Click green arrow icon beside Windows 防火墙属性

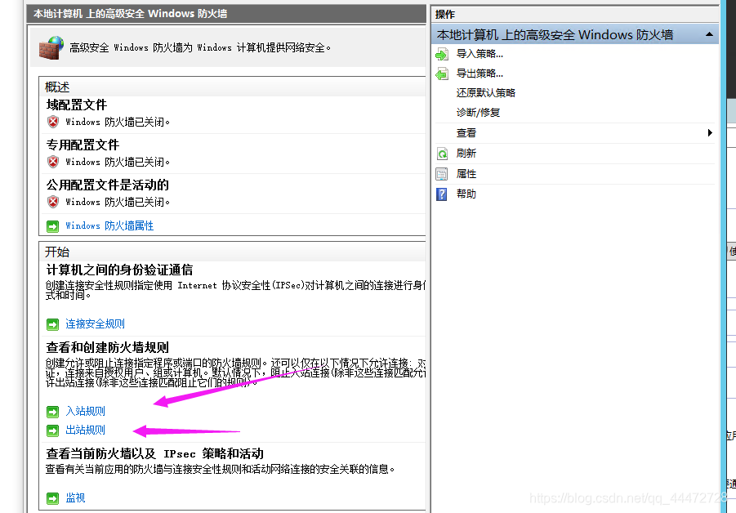point(52,226)
